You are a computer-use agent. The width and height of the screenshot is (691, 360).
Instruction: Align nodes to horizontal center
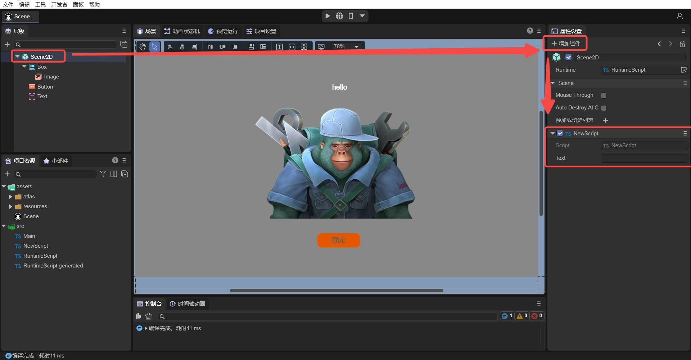[182, 47]
